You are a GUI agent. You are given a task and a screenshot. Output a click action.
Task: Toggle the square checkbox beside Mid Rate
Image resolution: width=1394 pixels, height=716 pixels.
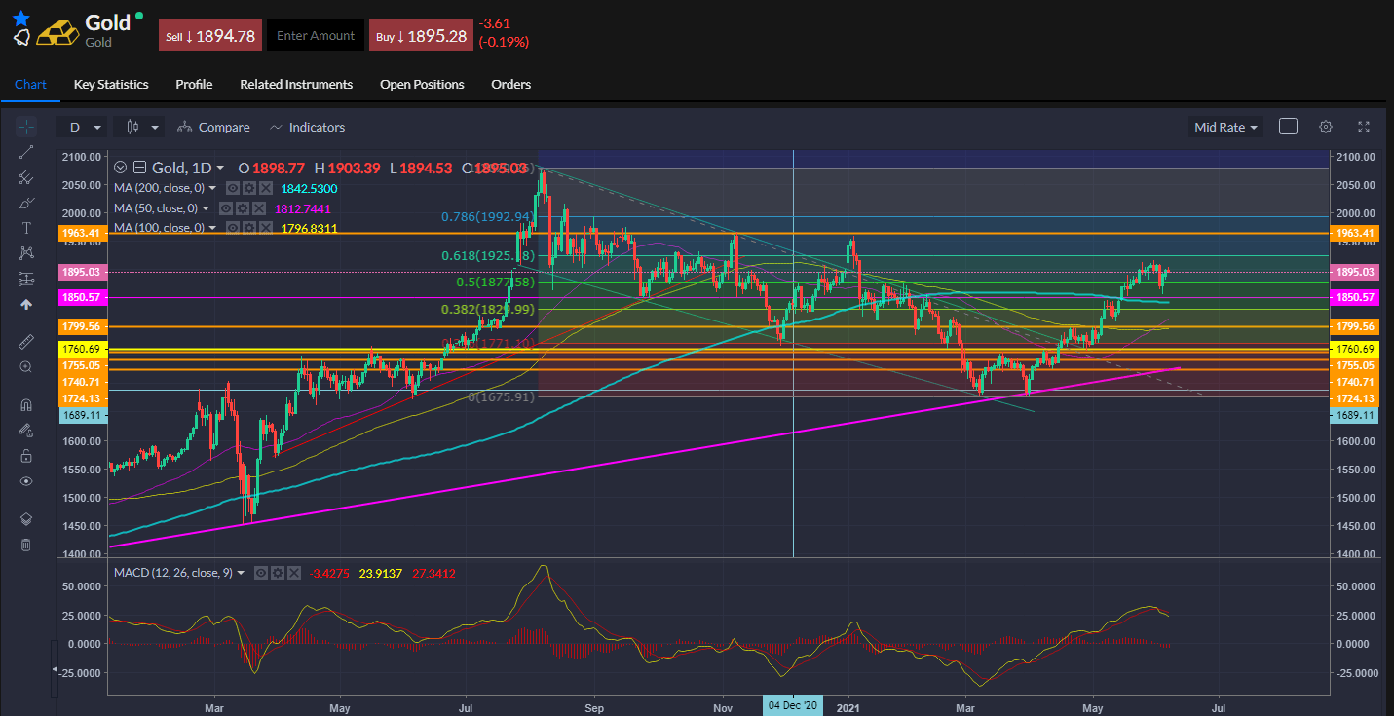pos(1288,127)
